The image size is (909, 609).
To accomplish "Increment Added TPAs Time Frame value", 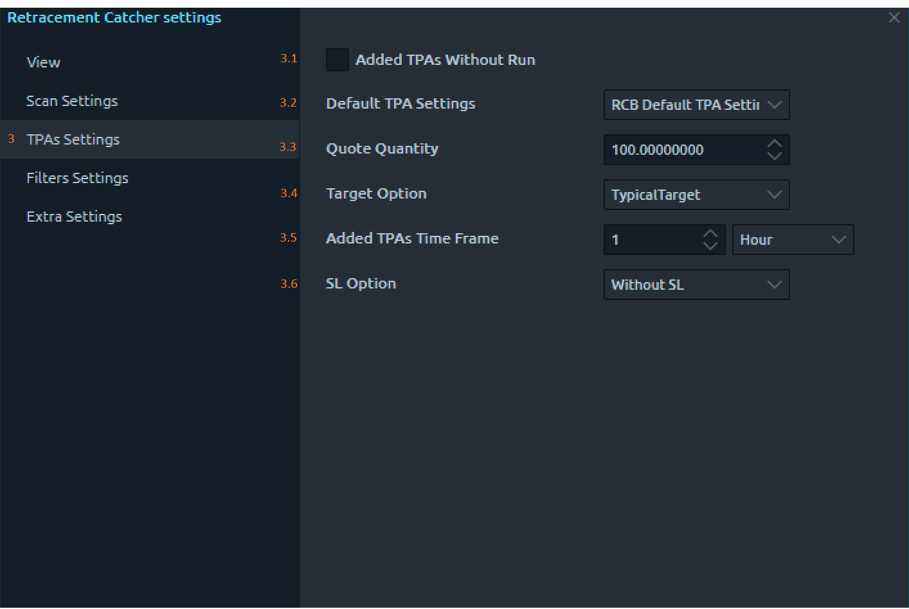I will point(710,234).
